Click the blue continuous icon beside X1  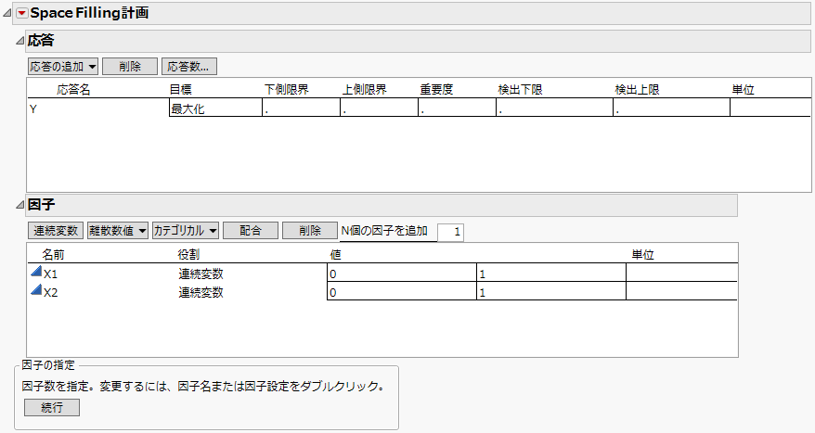point(36,271)
